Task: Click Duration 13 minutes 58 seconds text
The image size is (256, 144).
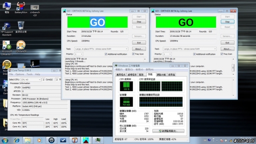Action: pyautogui.click(x=180, y=36)
